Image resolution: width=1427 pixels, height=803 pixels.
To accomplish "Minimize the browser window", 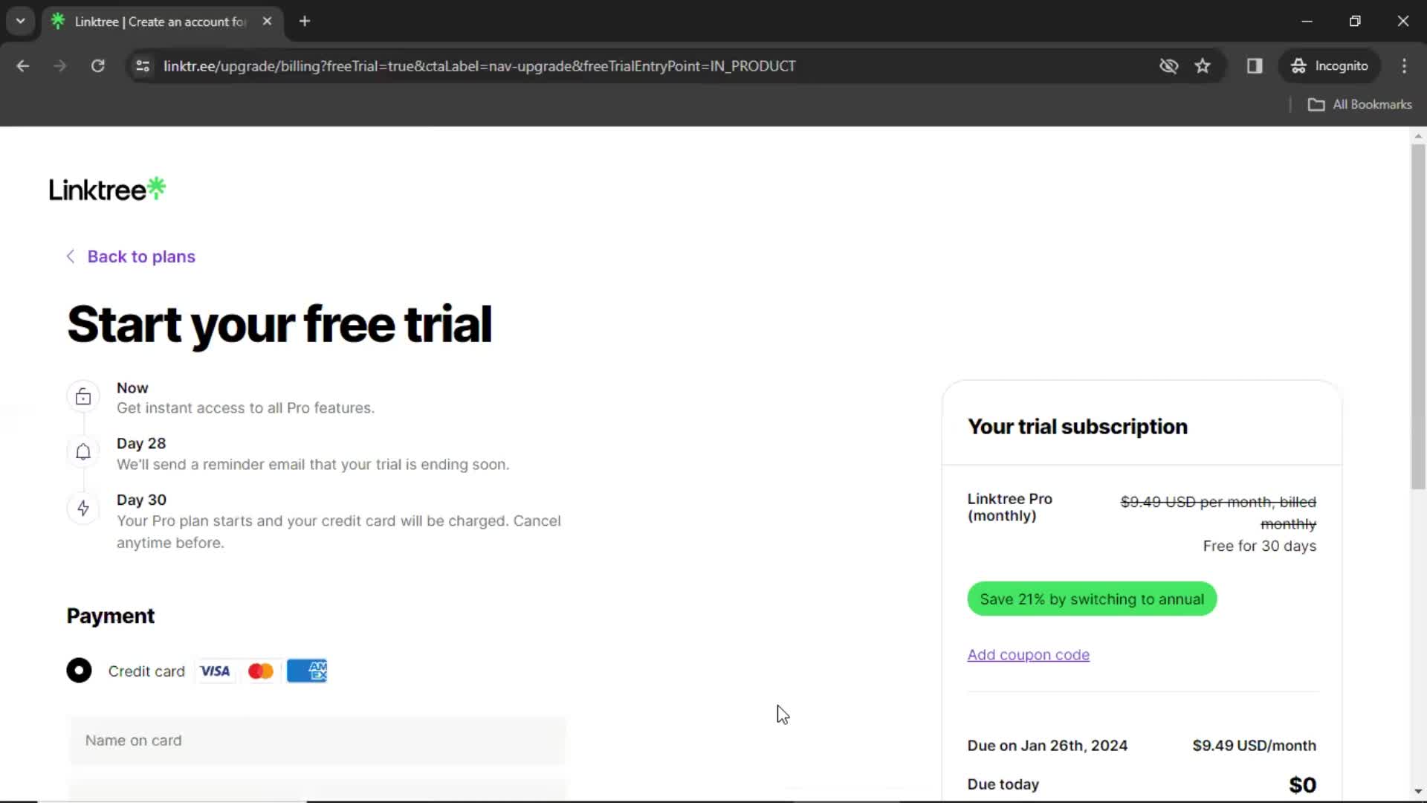I will coord(1307,22).
